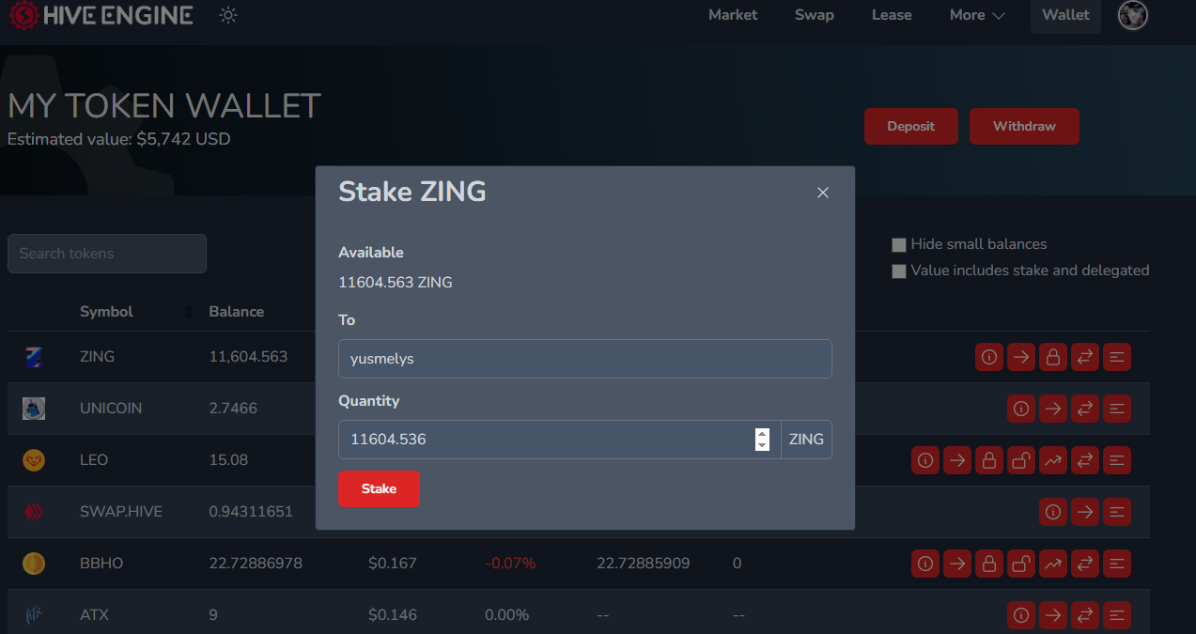The image size is (1196, 634).
Task: Click into the Quantity input field
Action: (x=559, y=440)
